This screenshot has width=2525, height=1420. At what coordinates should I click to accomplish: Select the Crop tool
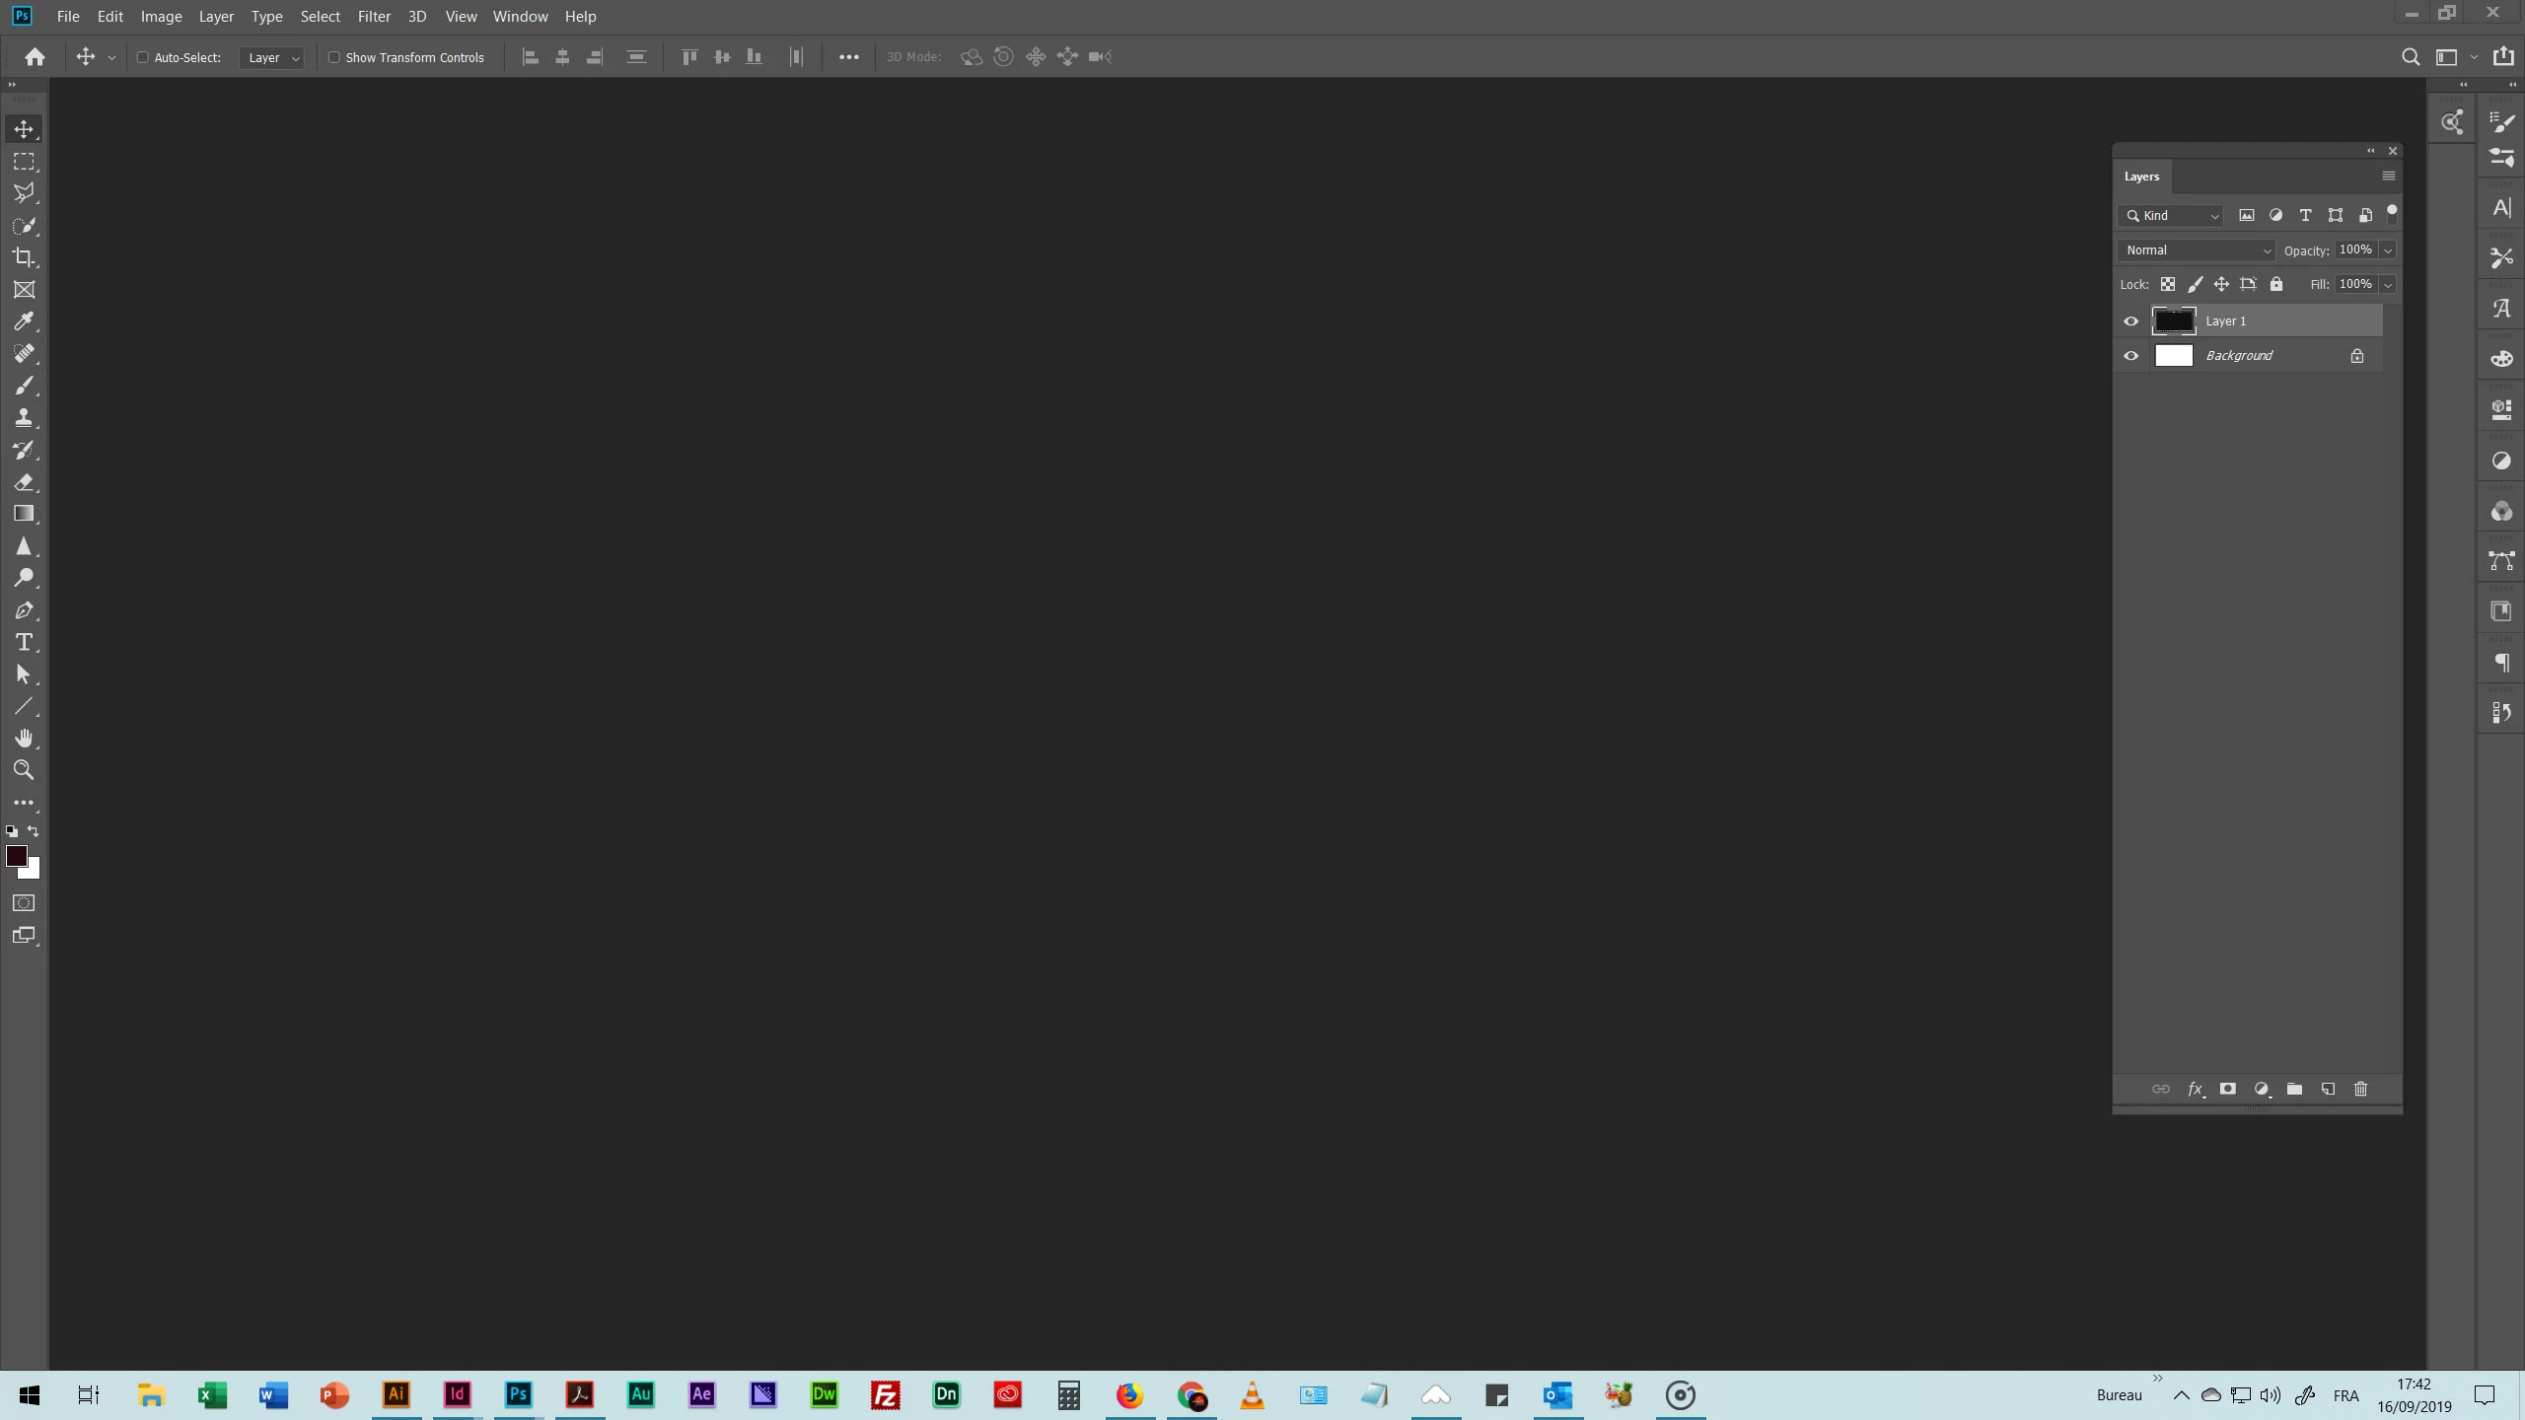(x=24, y=257)
